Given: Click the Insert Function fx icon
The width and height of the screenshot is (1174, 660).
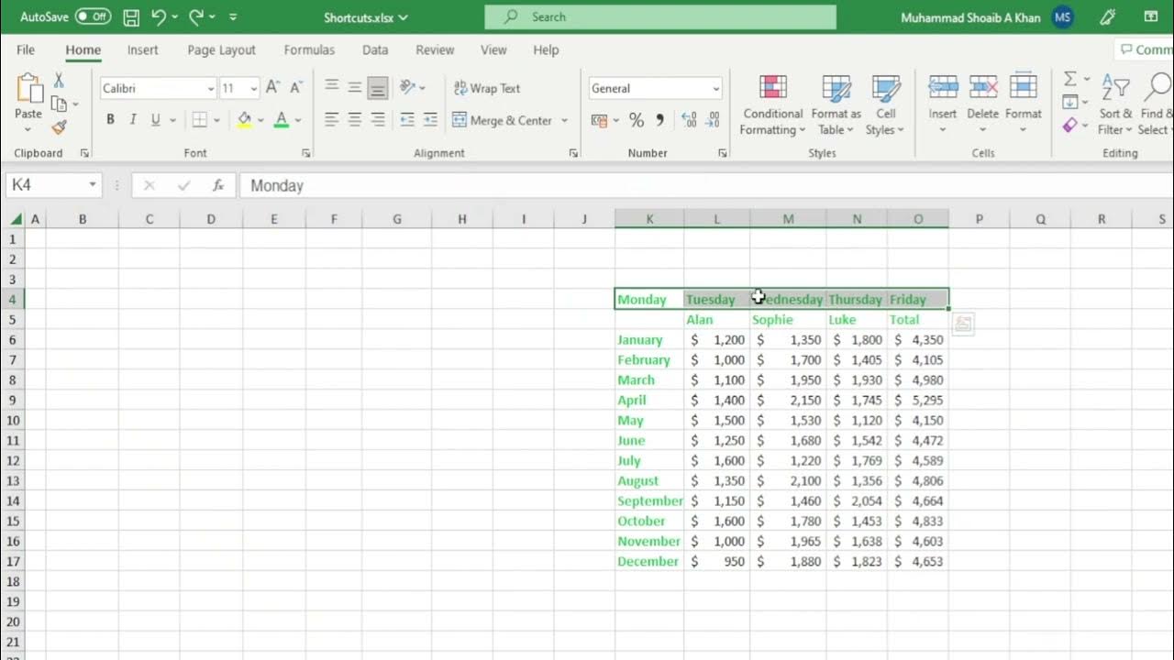Looking at the screenshot, I should [218, 185].
